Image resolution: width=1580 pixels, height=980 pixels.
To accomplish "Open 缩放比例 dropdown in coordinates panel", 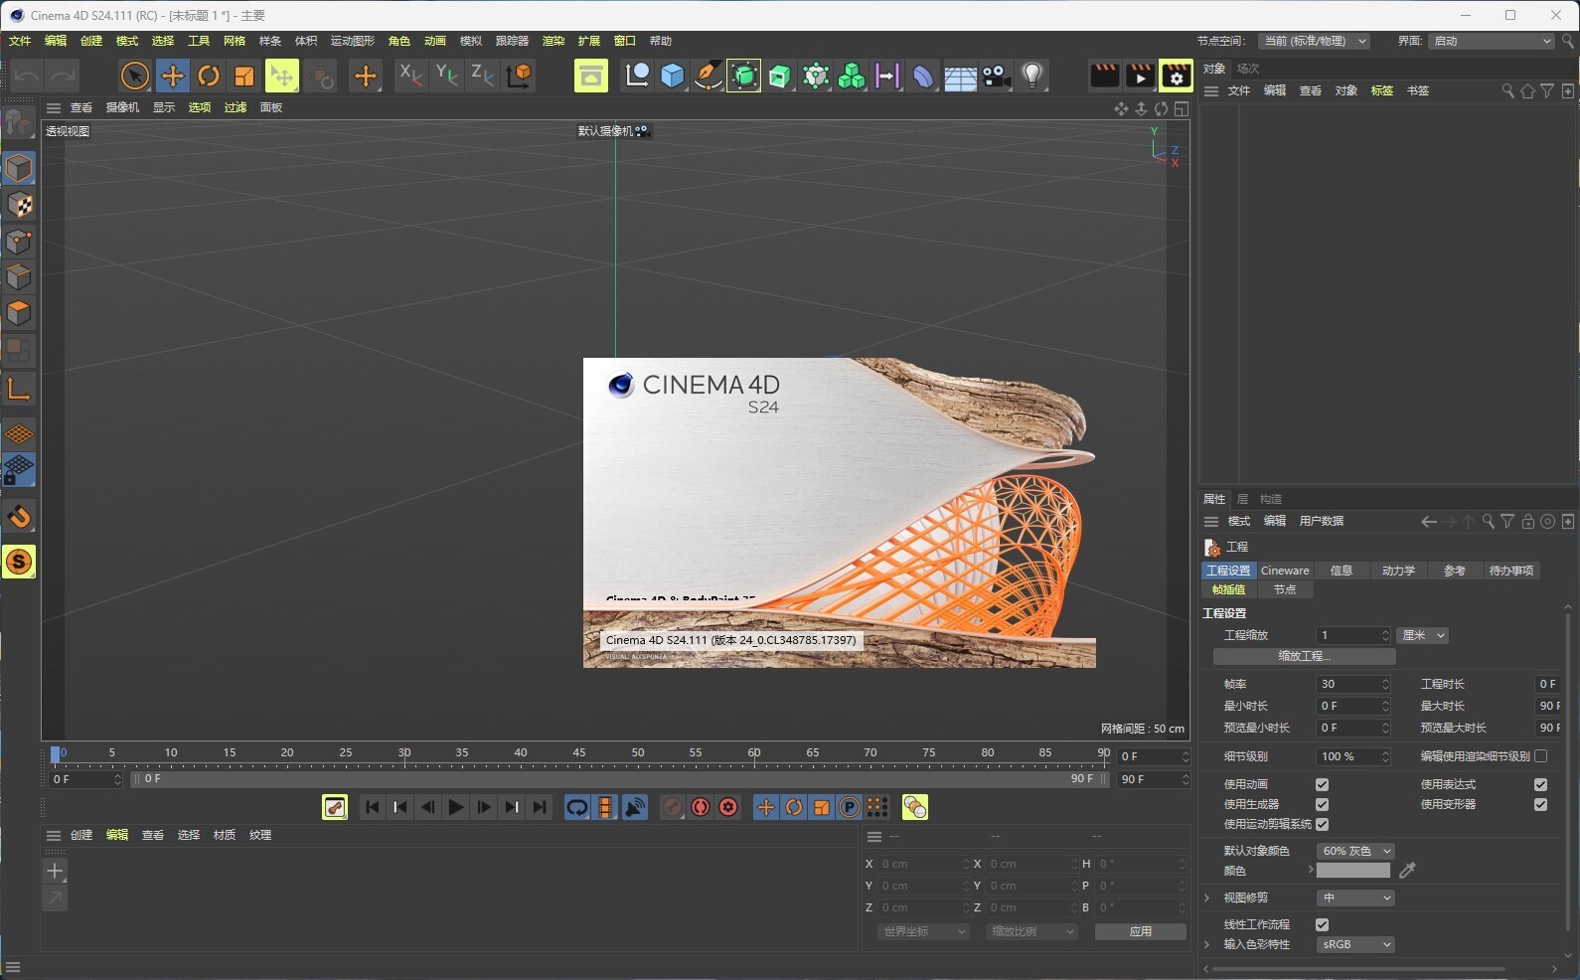I will point(1031,931).
